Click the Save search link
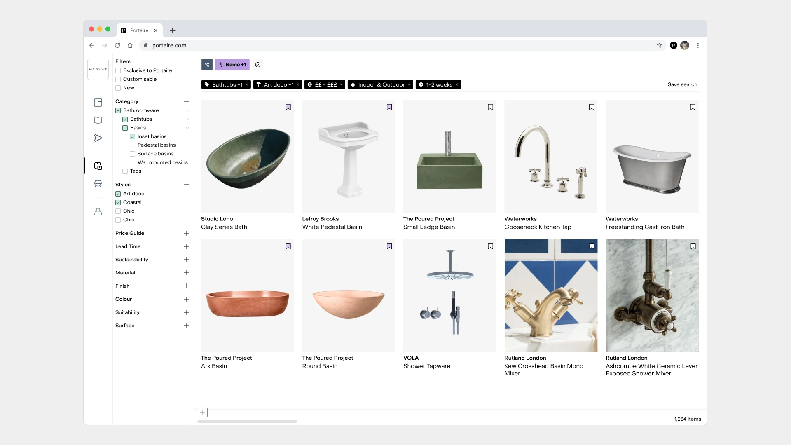The image size is (791, 445). pos(682,84)
